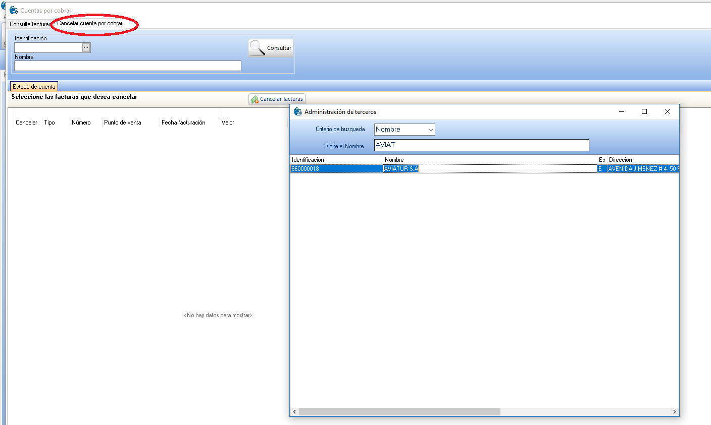Click into the Digite el Nombre field

click(481, 145)
